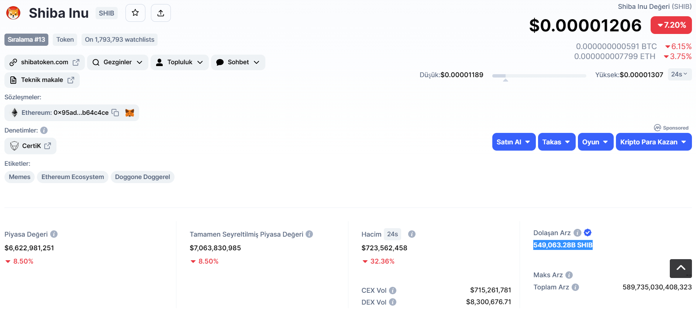Show Tamamen Seyreltilmiş Piyasa Değeri info
696x316 pixels.
tap(309, 234)
